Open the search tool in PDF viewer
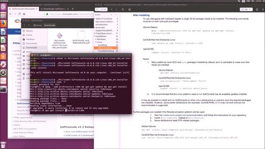Image resolution: width=265 pixels, height=149 pixels. [123, 10]
